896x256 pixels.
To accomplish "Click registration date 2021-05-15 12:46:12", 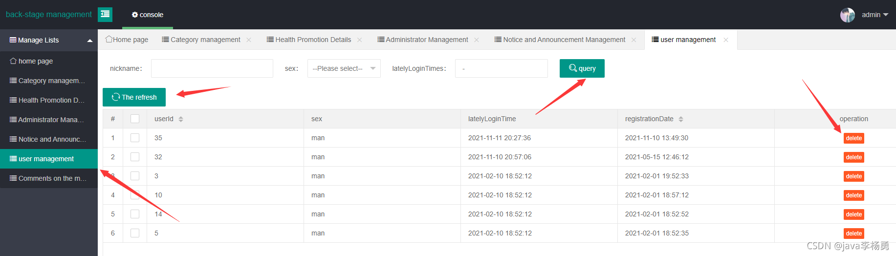I will pos(657,157).
